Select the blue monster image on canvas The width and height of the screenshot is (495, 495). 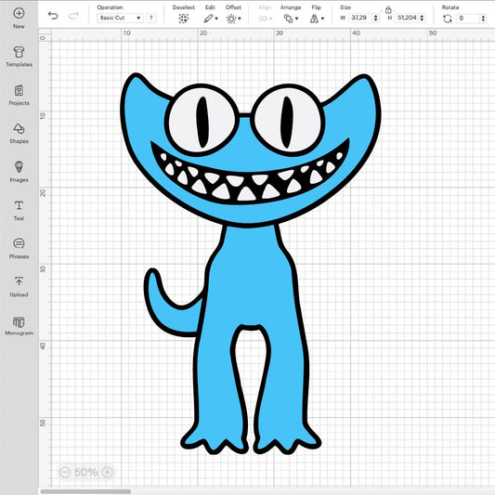coord(251,264)
